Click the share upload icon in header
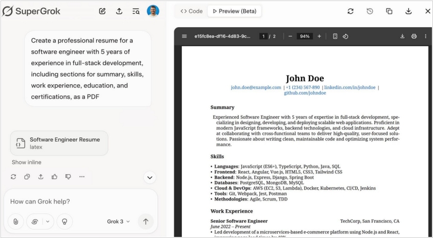The height and width of the screenshot is (238, 433). (x=119, y=11)
